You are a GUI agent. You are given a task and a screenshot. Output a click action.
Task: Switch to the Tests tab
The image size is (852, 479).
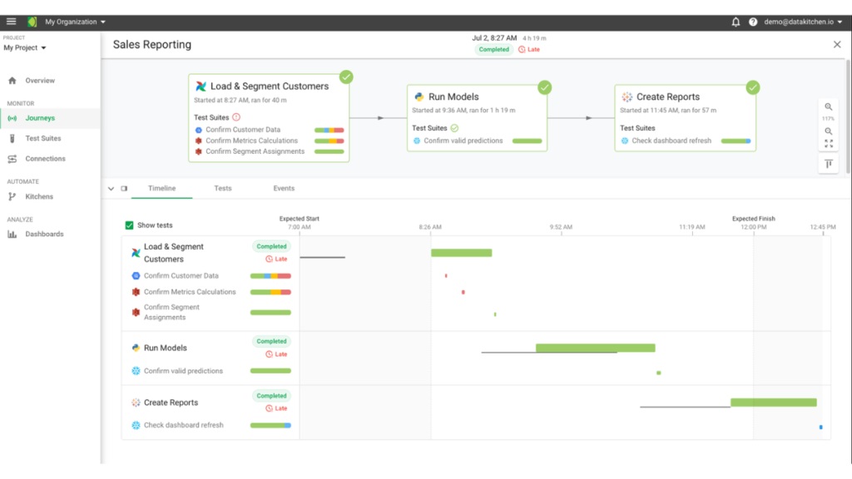coord(223,189)
